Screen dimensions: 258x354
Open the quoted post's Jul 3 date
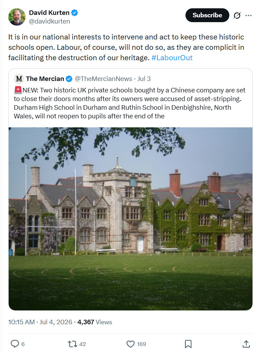tap(144, 79)
